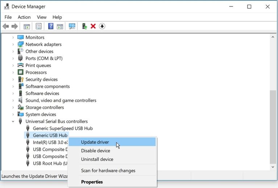Choose Scan for hardware changes in menu
The height and width of the screenshot is (188, 278).
[x=112, y=171]
